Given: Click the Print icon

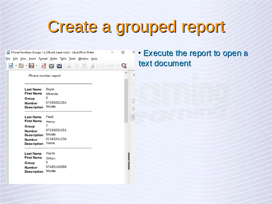Looking at the screenshot, I should point(51,66).
